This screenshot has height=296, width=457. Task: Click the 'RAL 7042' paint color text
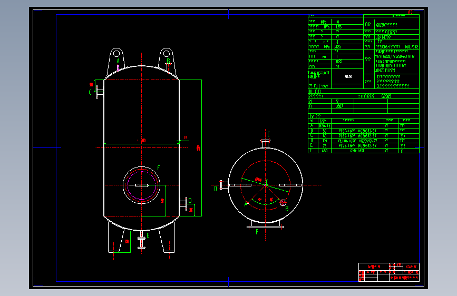coord(411,47)
